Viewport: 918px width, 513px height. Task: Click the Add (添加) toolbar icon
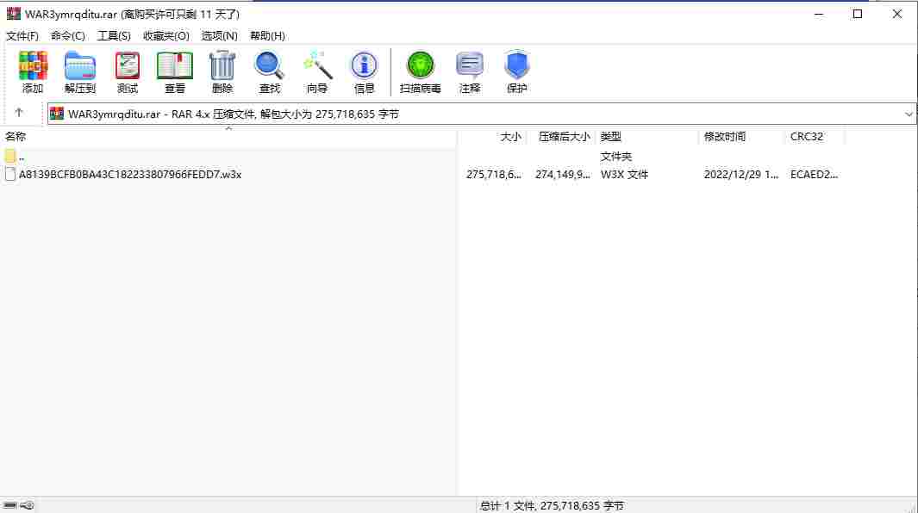[x=33, y=71]
